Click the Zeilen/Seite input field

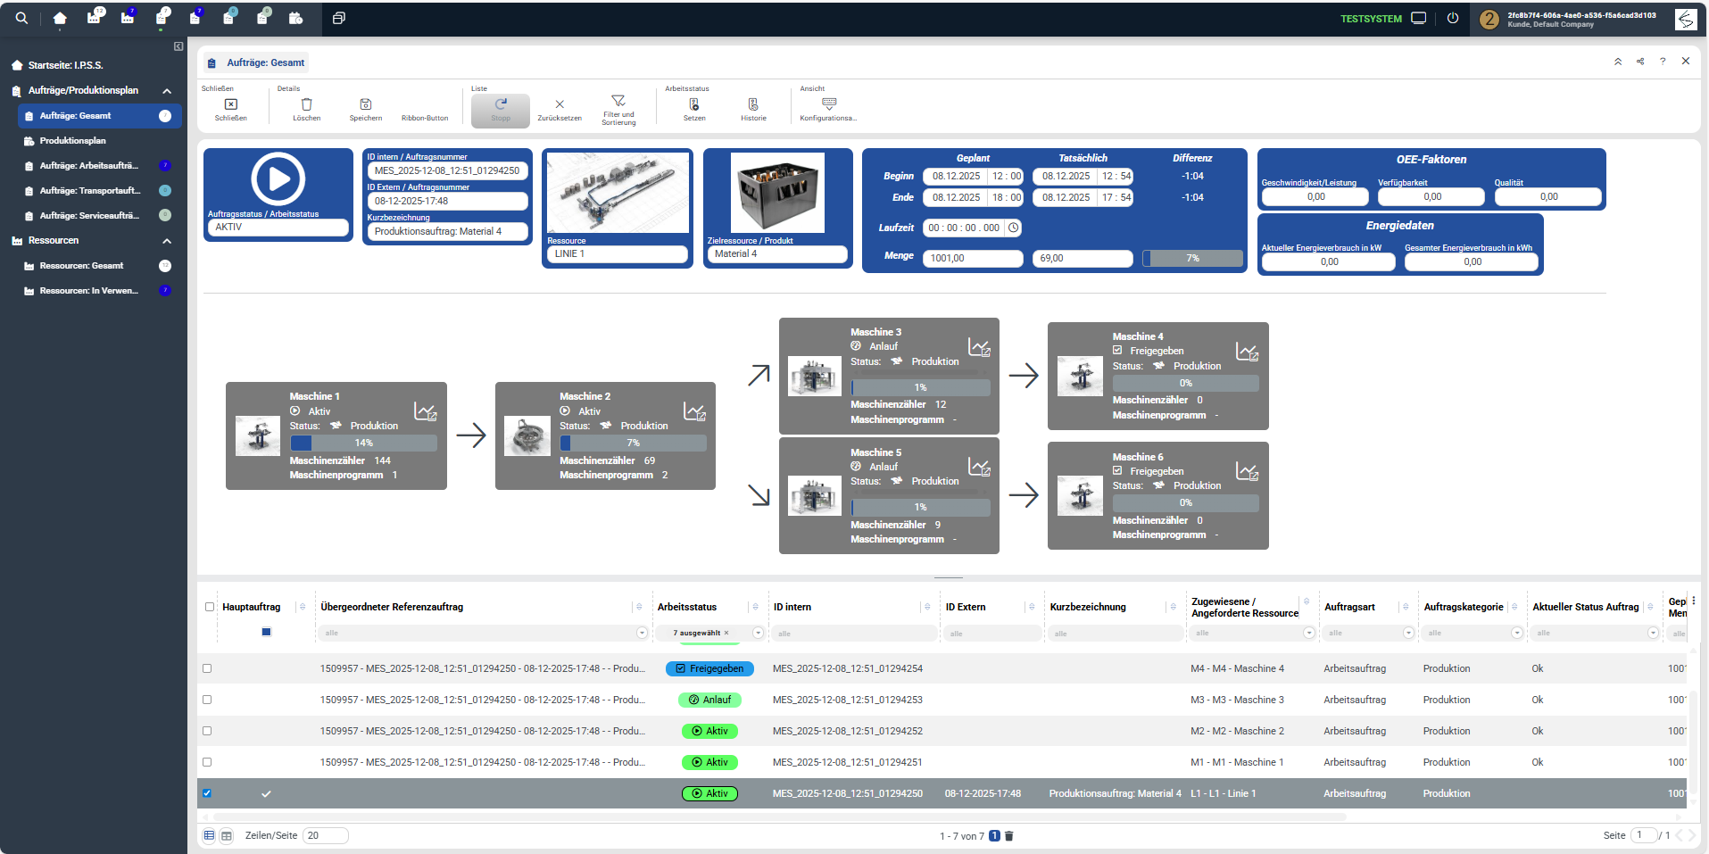(325, 836)
